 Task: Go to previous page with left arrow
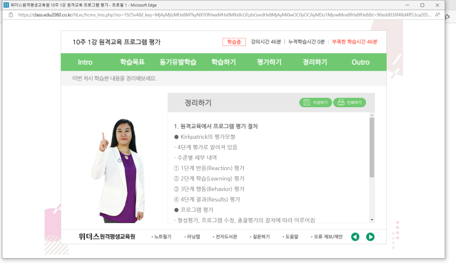(355, 237)
